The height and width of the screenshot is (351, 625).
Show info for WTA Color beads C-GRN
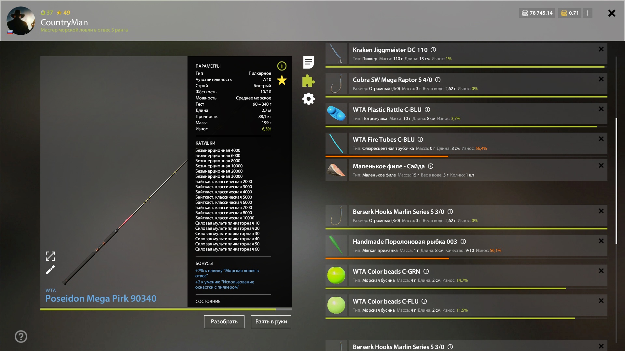pyautogui.click(x=426, y=271)
